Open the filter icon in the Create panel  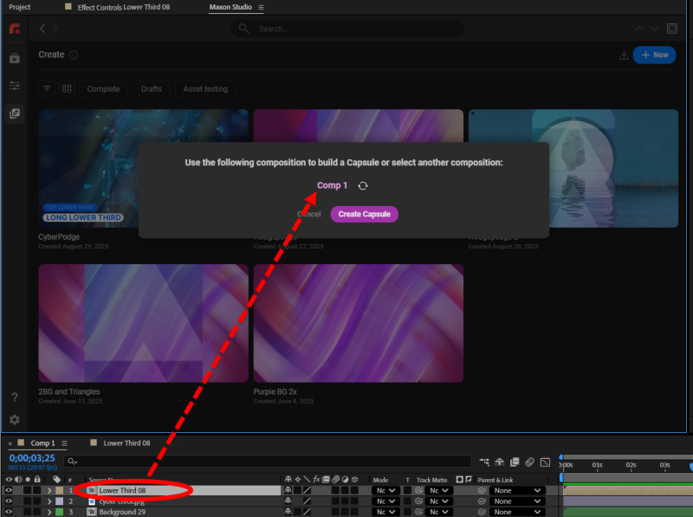[x=47, y=89]
